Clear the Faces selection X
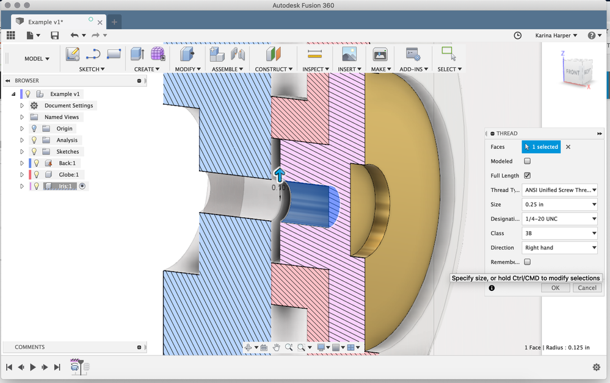 coord(568,147)
